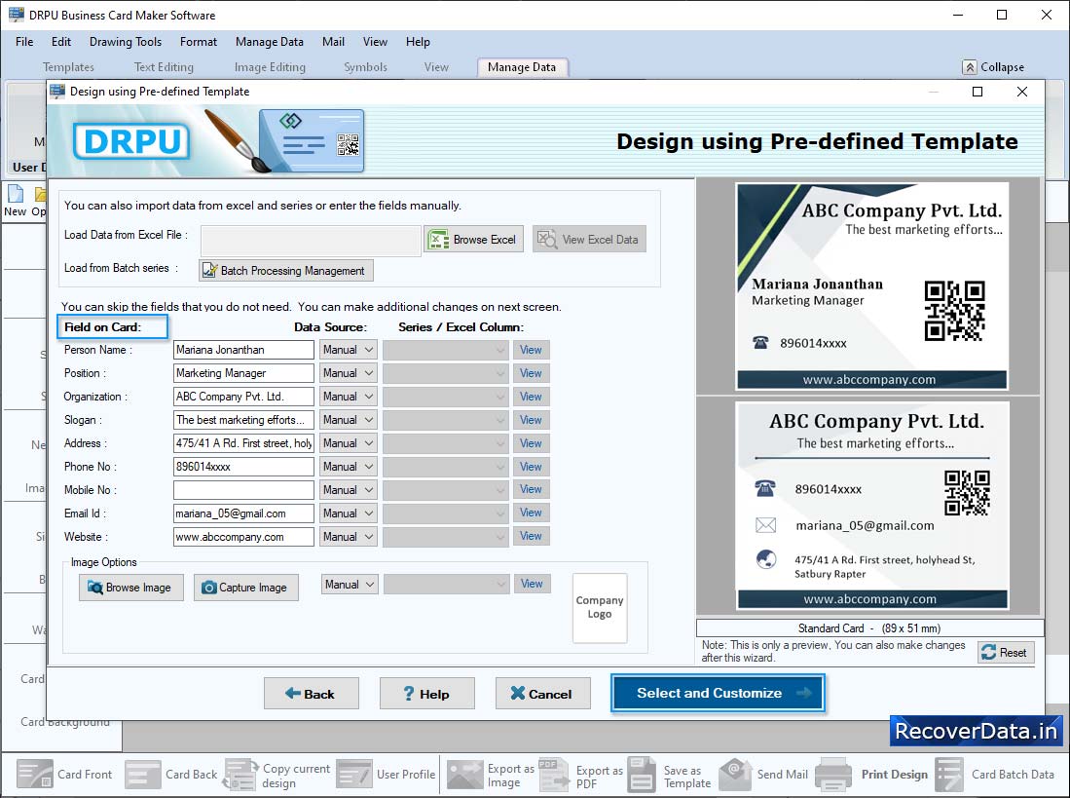The image size is (1070, 798).
Task: Click the Browse Image button
Action: [x=131, y=588]
